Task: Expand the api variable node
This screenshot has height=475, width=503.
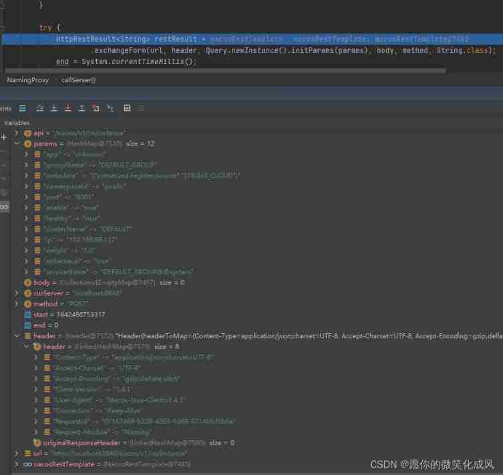Action: coord(17,133)
